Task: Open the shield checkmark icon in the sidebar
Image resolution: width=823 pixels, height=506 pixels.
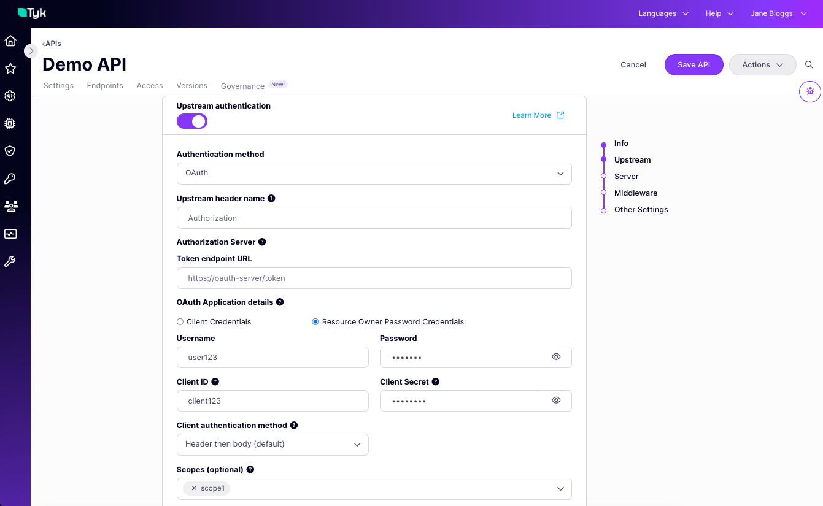Action: point(10,151)
